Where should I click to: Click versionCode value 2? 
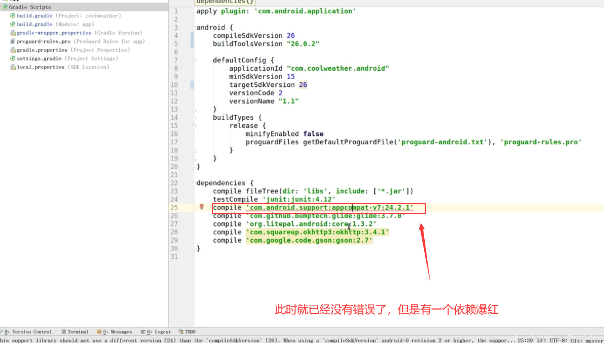280,93
